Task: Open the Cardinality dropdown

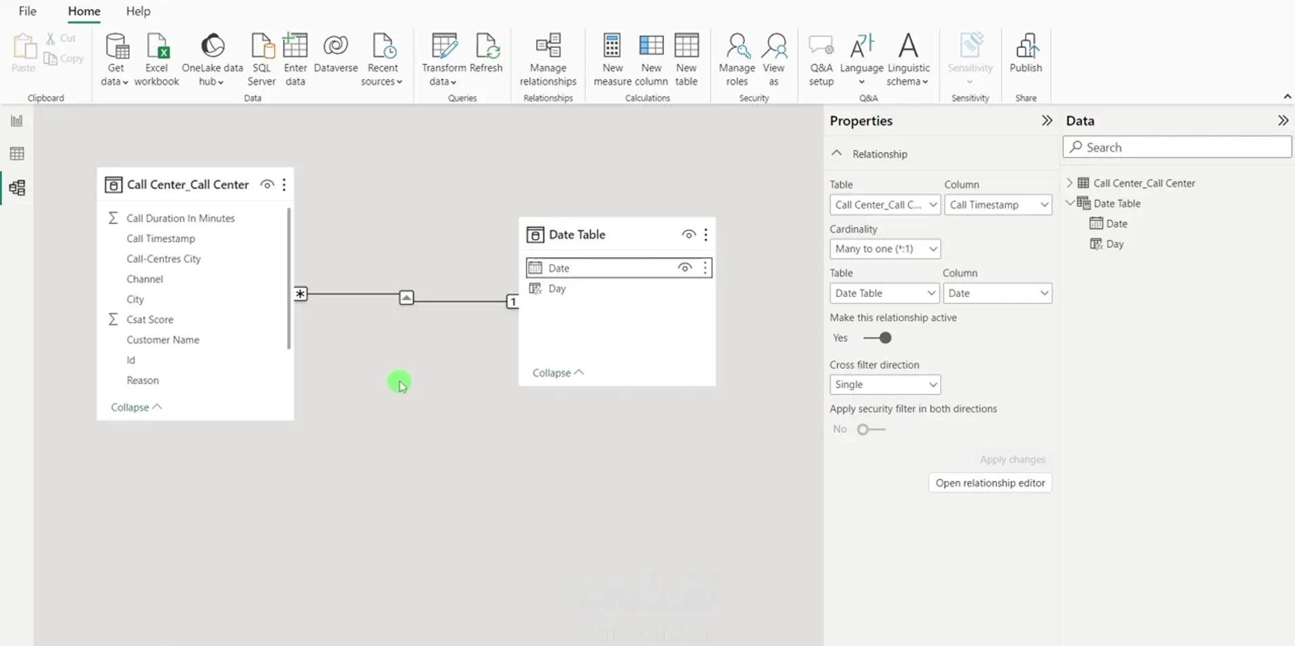Action: pyautogui.click(x=885, y=248)
